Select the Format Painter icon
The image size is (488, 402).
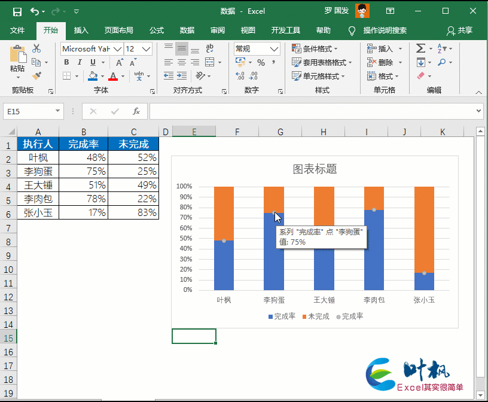(x=36, y=75)
